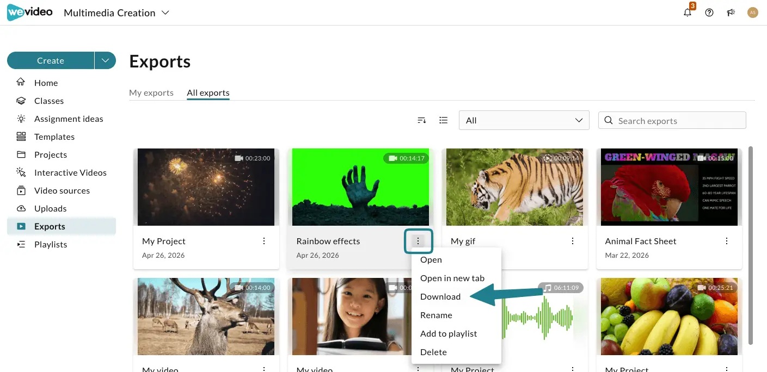This screenshot has width=767, height=372.
Task: Click the search magnifier icon
Action: coord(609,121)
